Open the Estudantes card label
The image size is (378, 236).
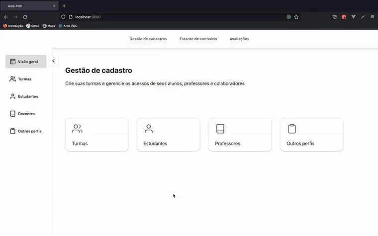[155, 144]
